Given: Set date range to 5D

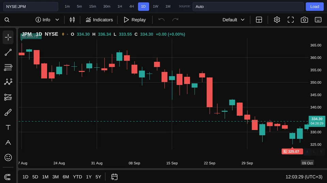Looking at the screenshot, I should pos(35,177).
